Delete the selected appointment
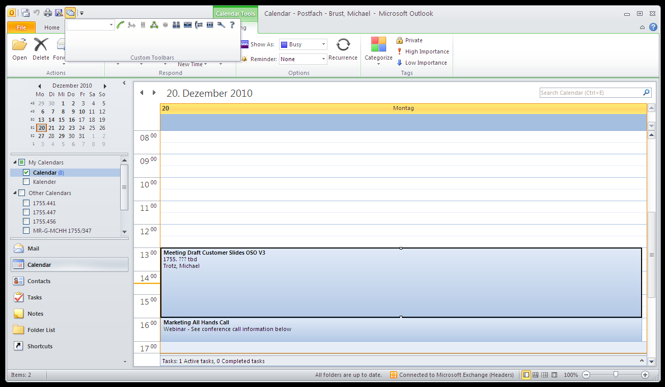 [x=41, y=49]
